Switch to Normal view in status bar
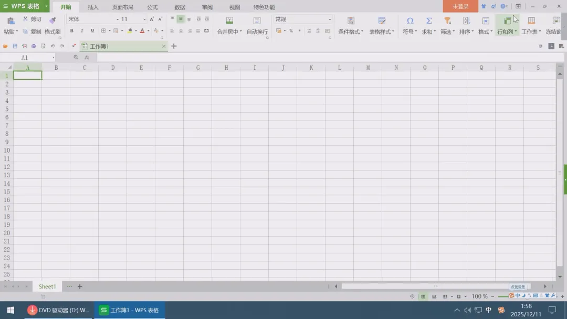This screenshot has height=319, width=567. coord(423,296)
